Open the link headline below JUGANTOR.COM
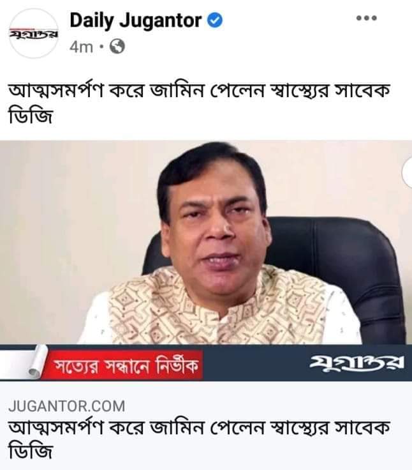This screenshot has width=412, height=470. click(x=200, y=439)
